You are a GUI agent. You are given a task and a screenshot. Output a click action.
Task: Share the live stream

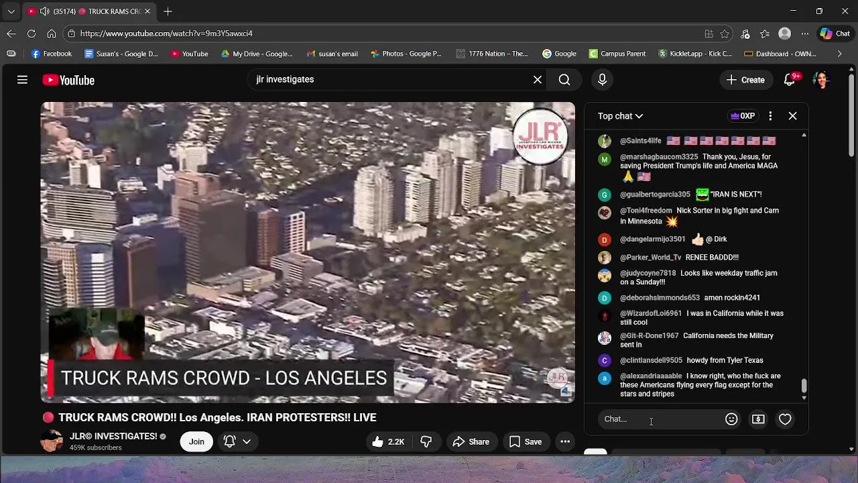click(471, 441)
